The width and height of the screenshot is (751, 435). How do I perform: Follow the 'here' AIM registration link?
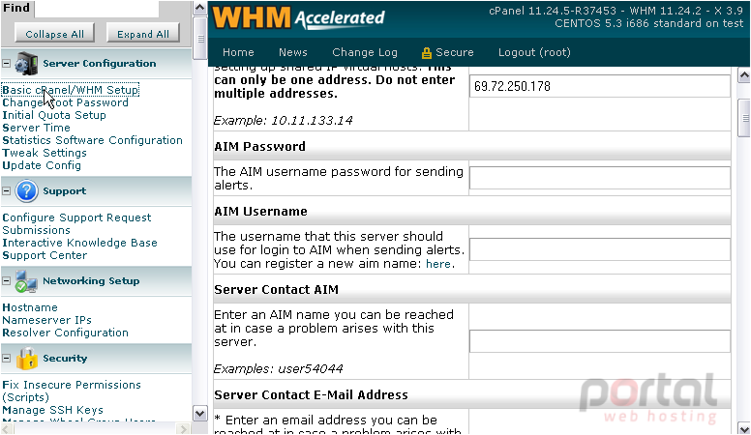(x=437, y=264)
